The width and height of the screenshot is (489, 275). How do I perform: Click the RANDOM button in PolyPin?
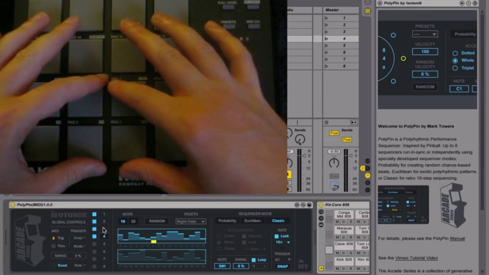tap(157, 221)
